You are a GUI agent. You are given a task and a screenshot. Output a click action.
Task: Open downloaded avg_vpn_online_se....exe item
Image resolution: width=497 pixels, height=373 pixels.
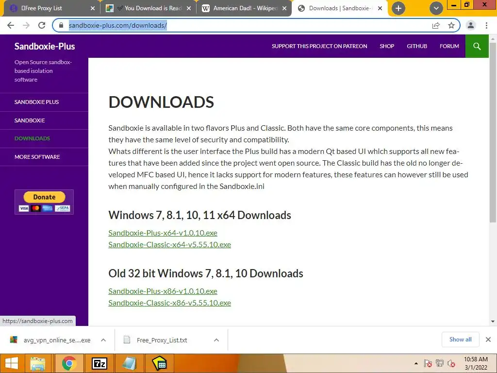(50, 340)
